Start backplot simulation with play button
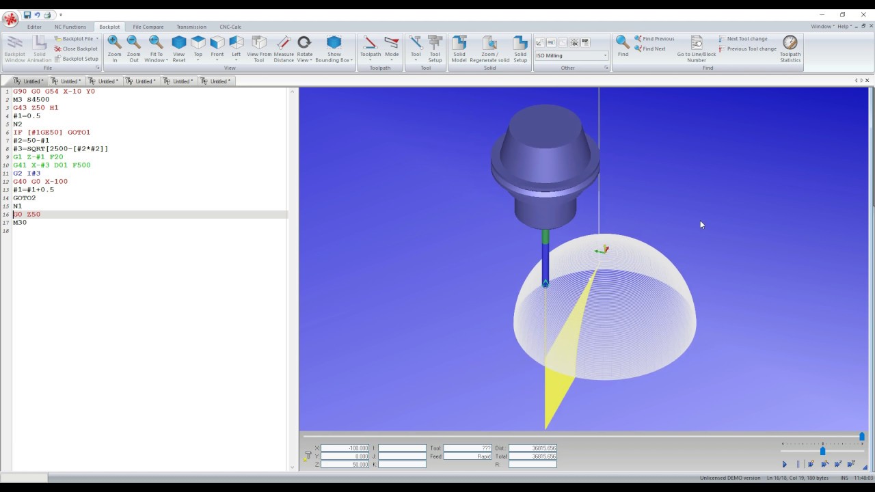Image resolution: width=875 pixels, height=492 pixels. [x=785, y=464]
